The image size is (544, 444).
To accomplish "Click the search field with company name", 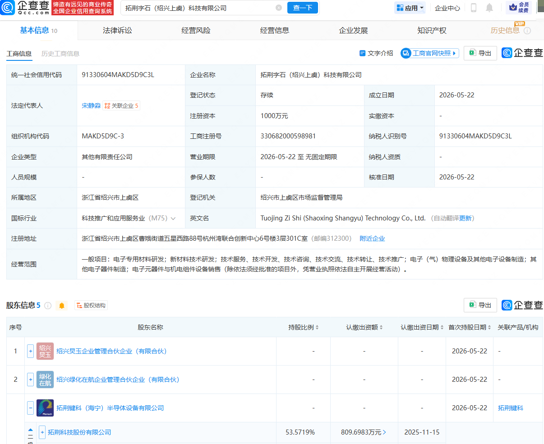I will (x=198, y=8).
